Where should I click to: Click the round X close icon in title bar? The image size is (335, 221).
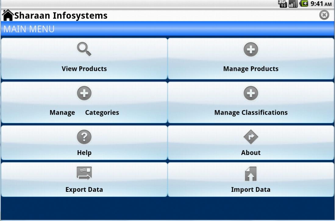[324, 15]
